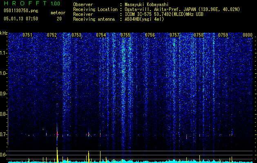Click the Receiving Location label
Viewport: 257px width, 163px height.
(x=95, y=9)
